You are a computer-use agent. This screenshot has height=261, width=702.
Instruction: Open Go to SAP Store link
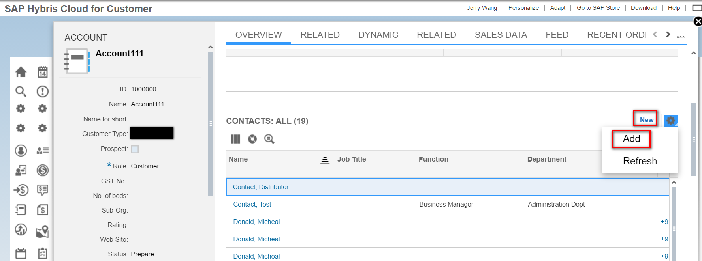[x=598, y=8]
